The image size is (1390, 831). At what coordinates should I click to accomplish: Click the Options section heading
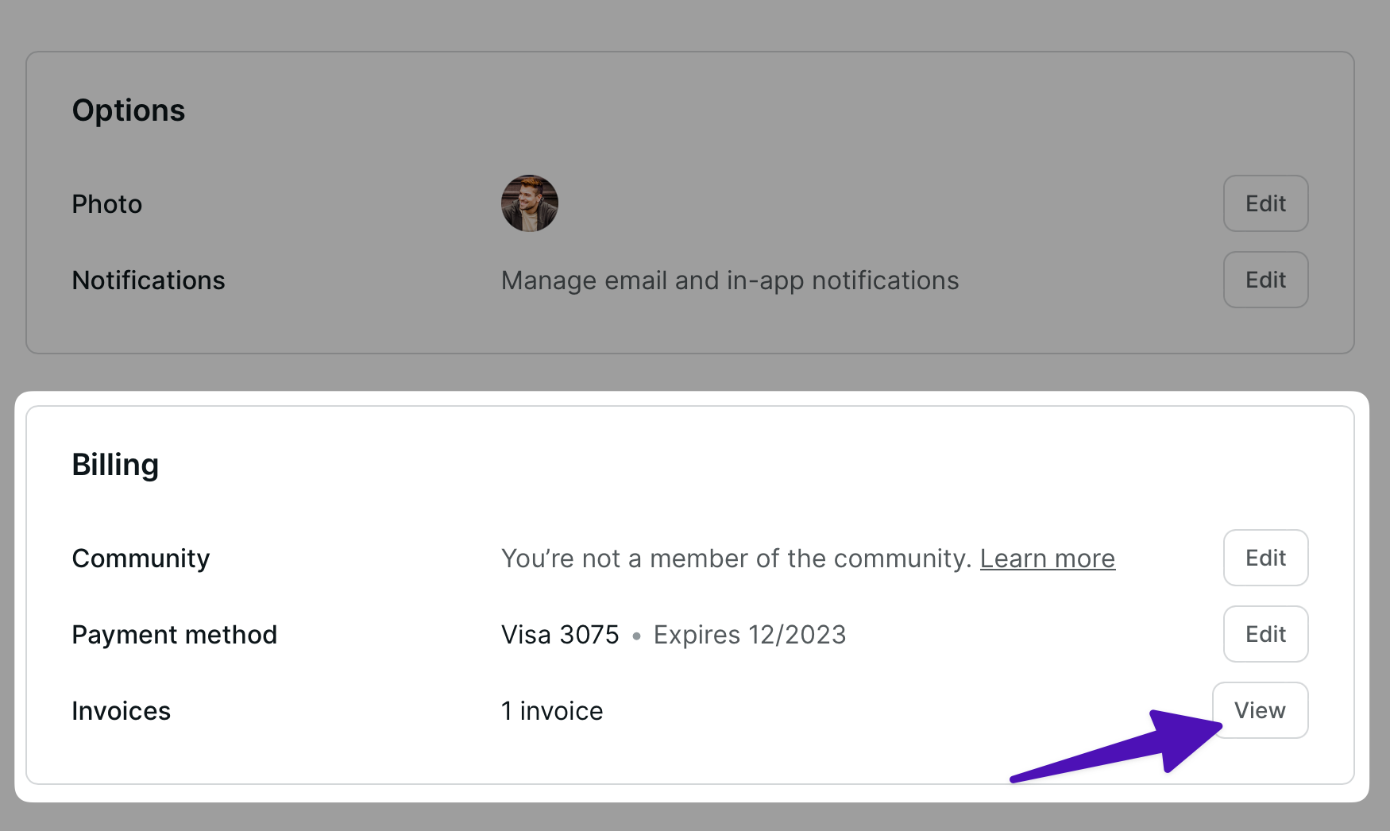[x=129, y=110]
